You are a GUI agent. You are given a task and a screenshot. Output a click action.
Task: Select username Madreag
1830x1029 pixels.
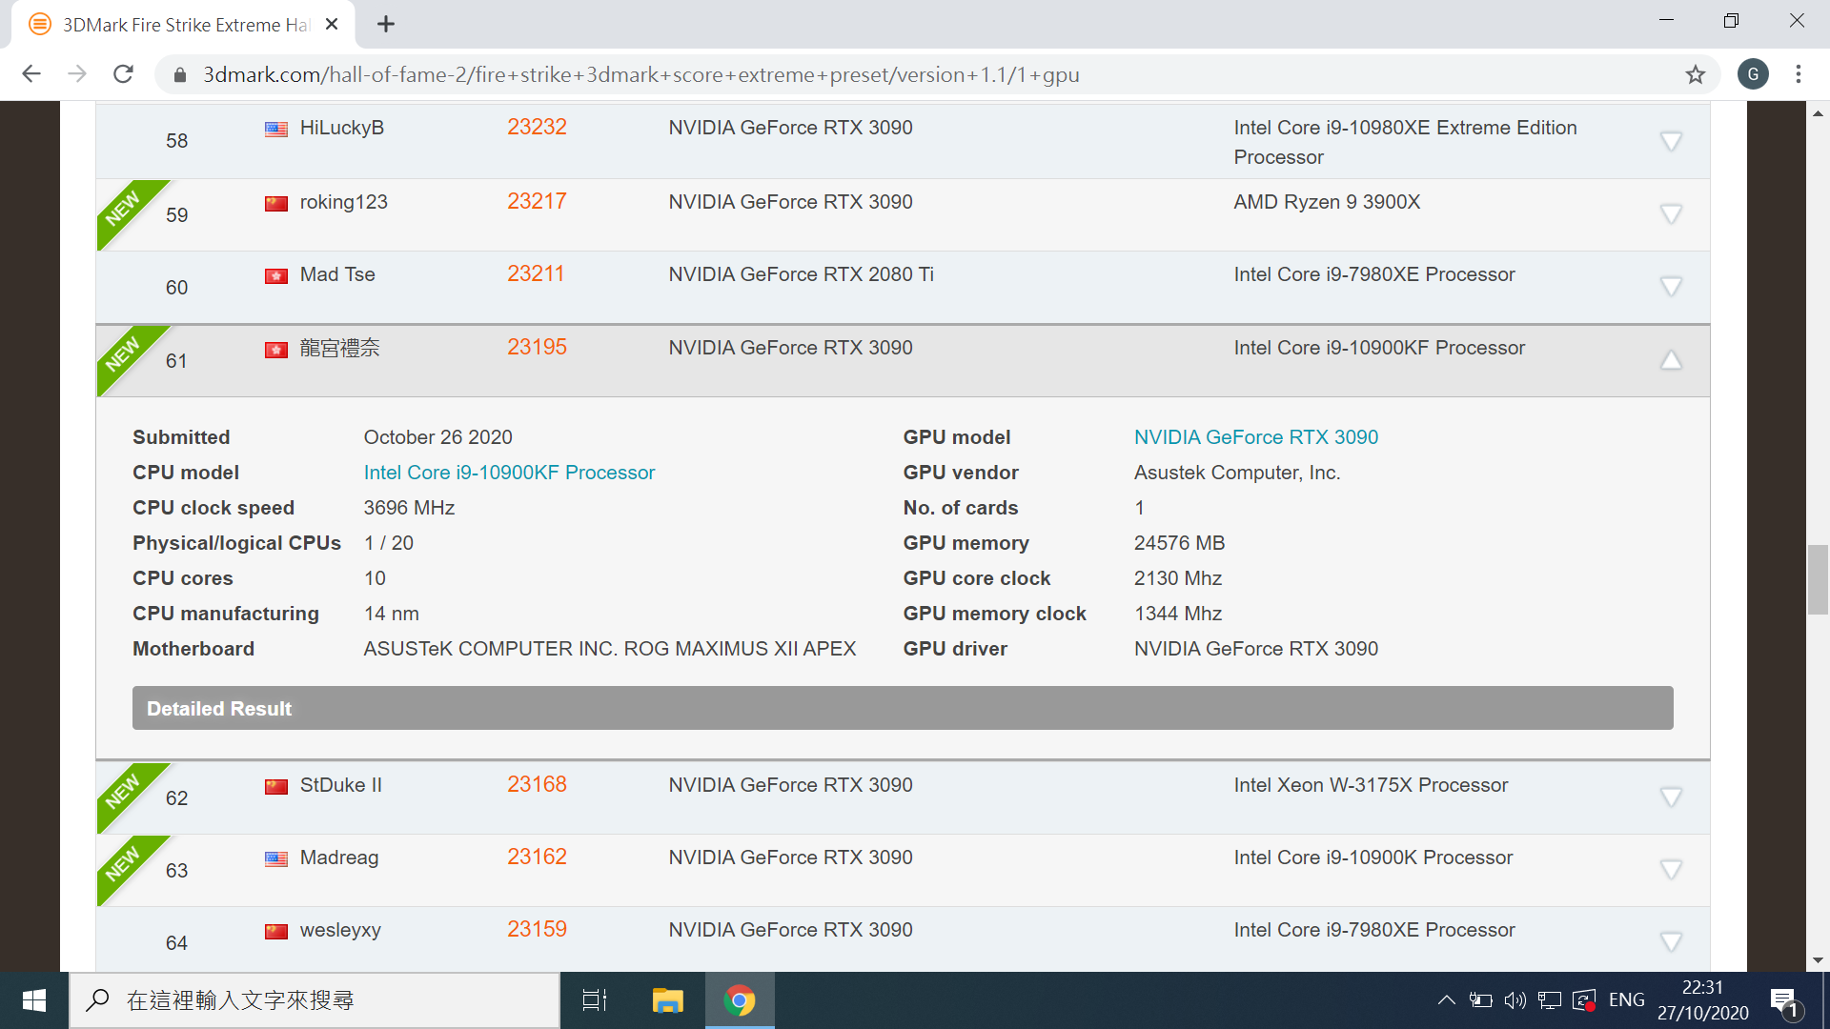[x=339, y=857]
